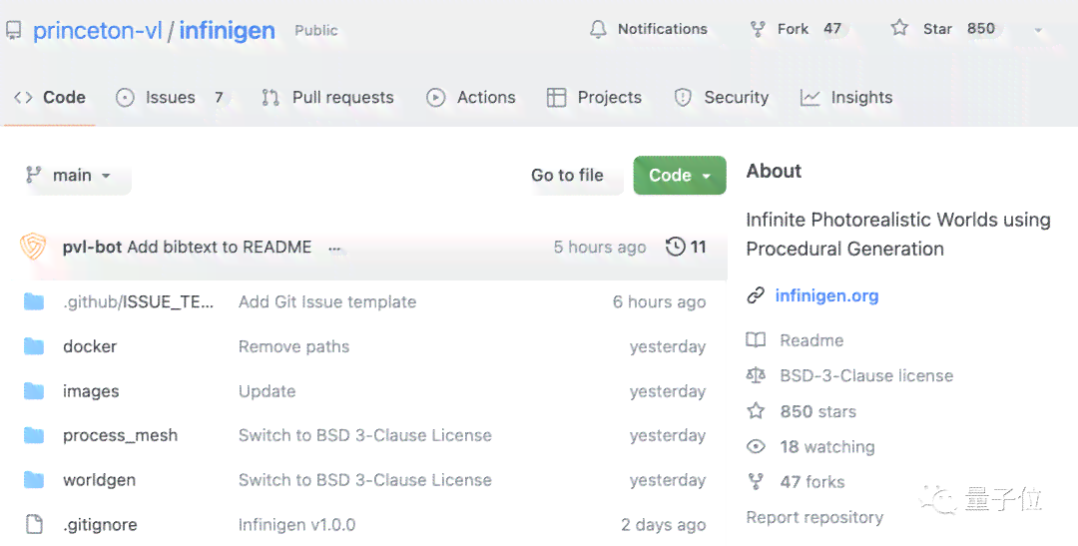Click the images folder icon

pos(34,391)
